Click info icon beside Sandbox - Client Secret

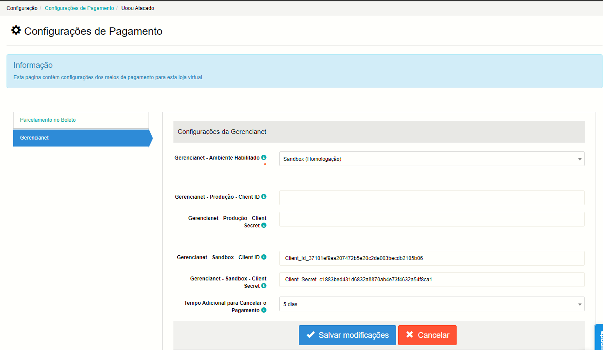click(264, 286)
